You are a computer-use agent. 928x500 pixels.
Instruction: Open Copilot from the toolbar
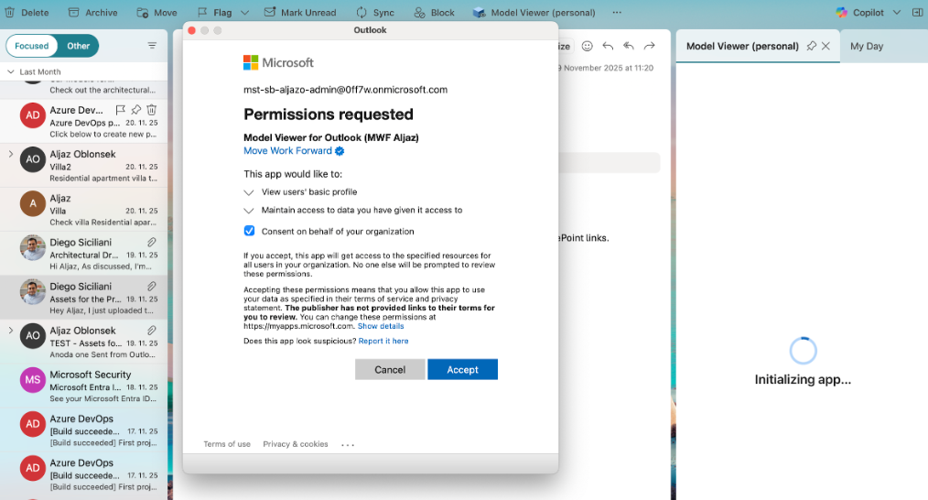[860, 13]
